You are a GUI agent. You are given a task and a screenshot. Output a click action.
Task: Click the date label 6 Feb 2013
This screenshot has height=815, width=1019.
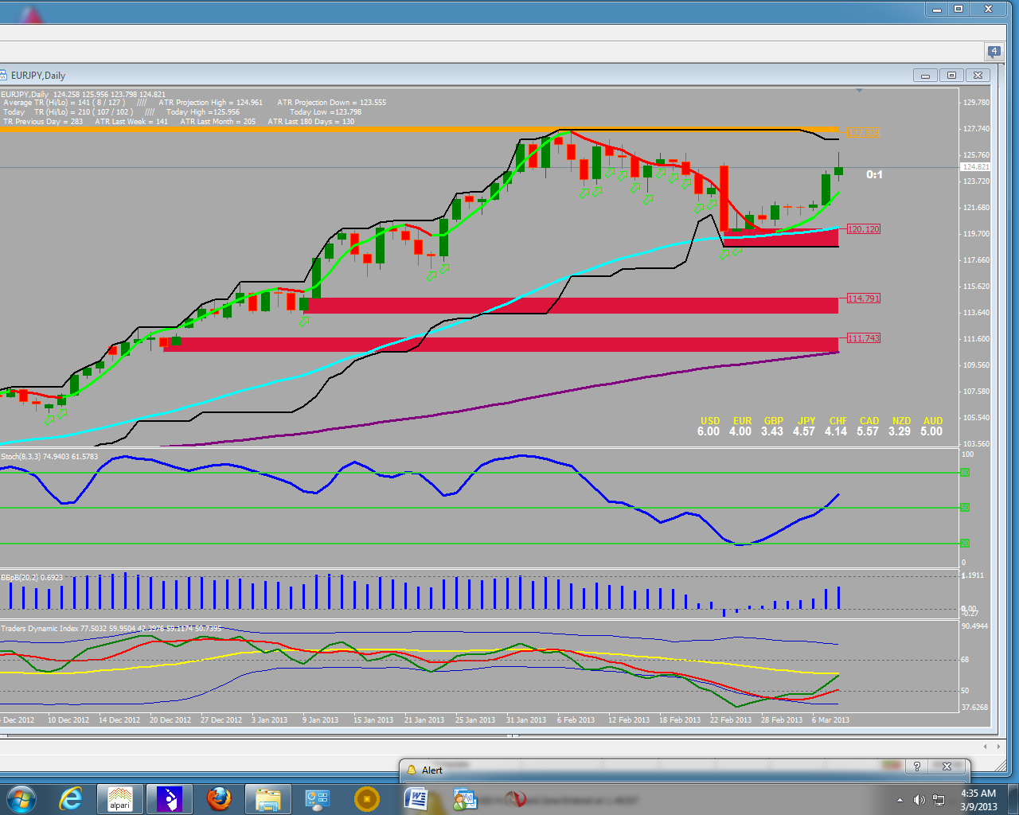point(576,719)
